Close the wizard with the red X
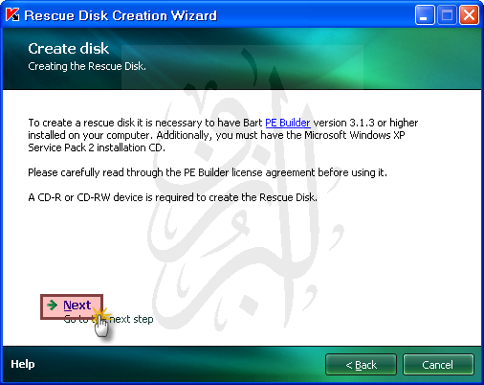The width and height of the screenshot is (484, 385). pos(469,15)
